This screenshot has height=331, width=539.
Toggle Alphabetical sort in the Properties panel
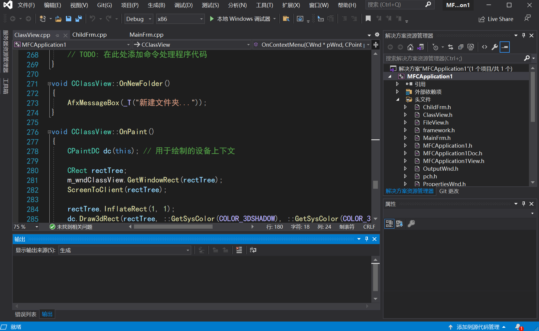399,224
